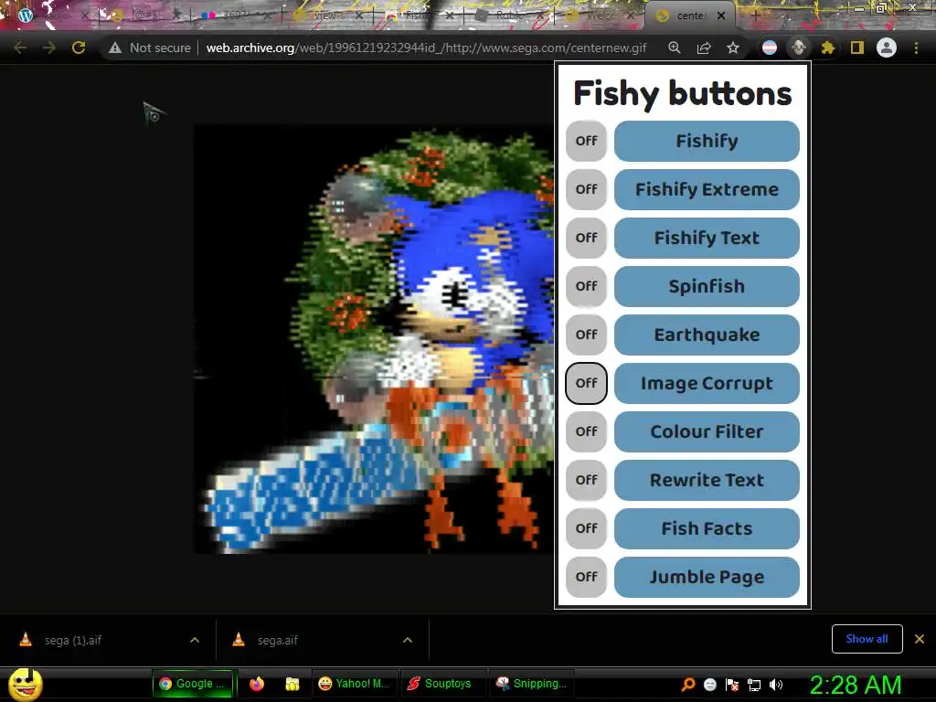
Task: Close the downloads bar
Action: [920, 639]
